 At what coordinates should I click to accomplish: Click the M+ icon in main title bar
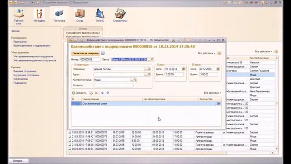pyautogui.click(x=251, y=3)
